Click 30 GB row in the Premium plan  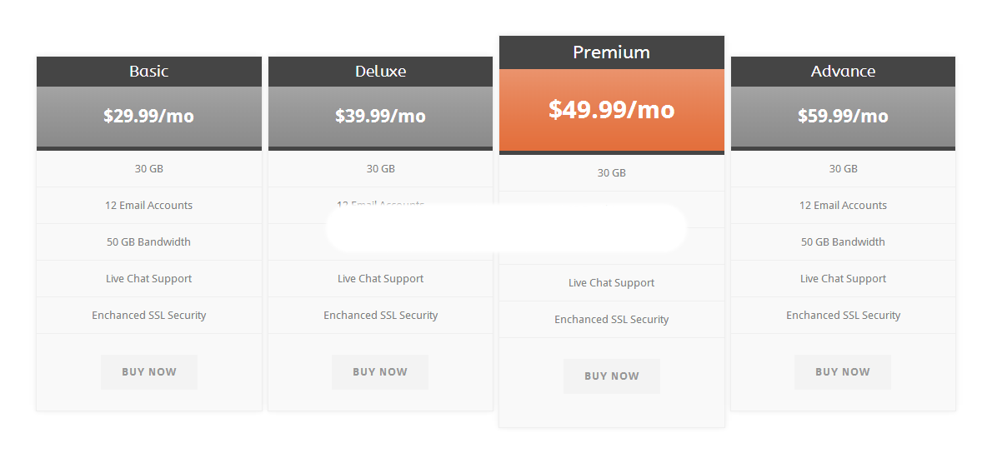click(x=612, y=173)
